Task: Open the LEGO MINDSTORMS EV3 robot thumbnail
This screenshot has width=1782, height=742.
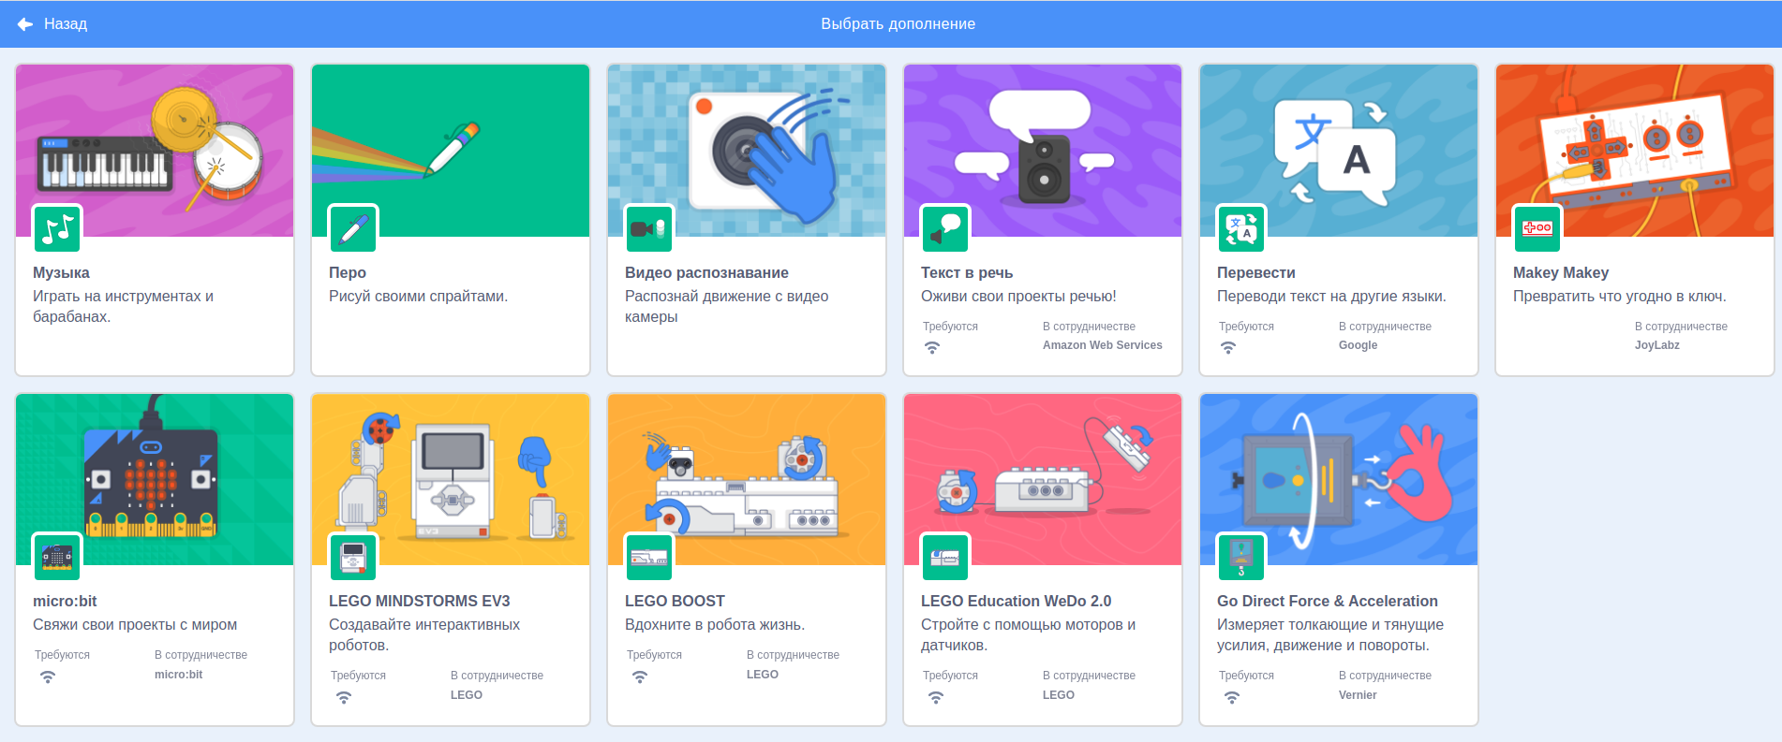Action: click(451, 479)
